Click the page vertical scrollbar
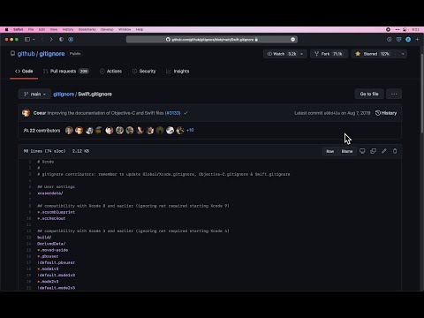This screenshot has width=424, height=318. [422, 95]
